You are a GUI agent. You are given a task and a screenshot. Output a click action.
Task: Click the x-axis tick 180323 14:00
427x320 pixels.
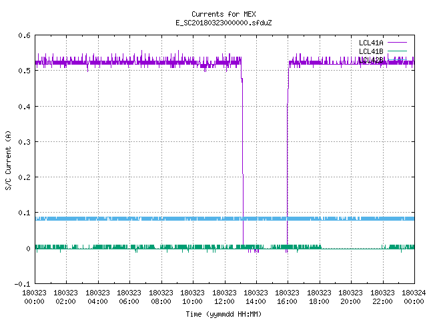tap(256, 297)
